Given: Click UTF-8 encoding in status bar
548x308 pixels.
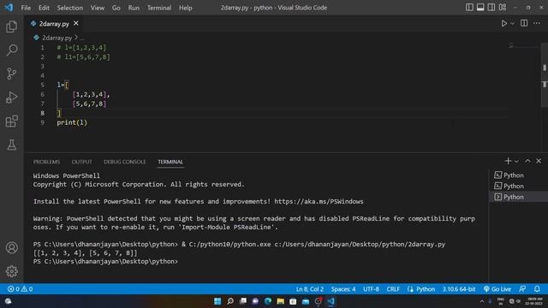Looking at the screenshot, I should 371,289.
